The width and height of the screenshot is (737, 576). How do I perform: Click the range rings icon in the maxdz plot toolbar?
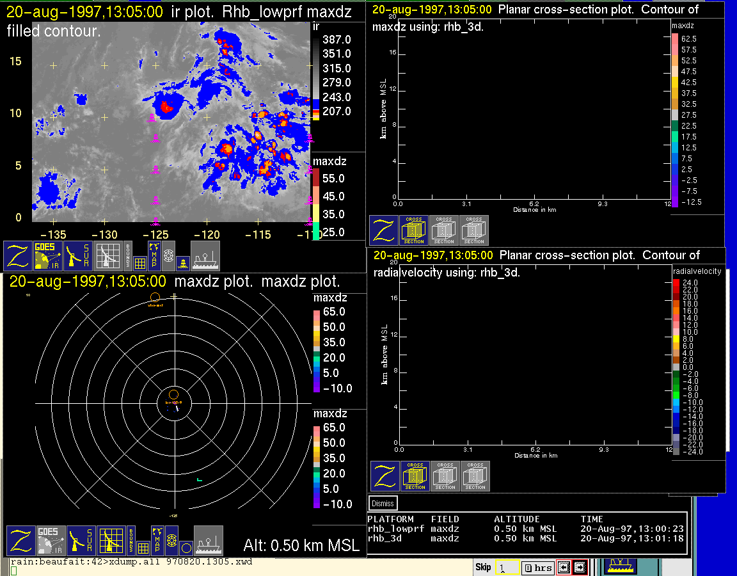point(171,541)
